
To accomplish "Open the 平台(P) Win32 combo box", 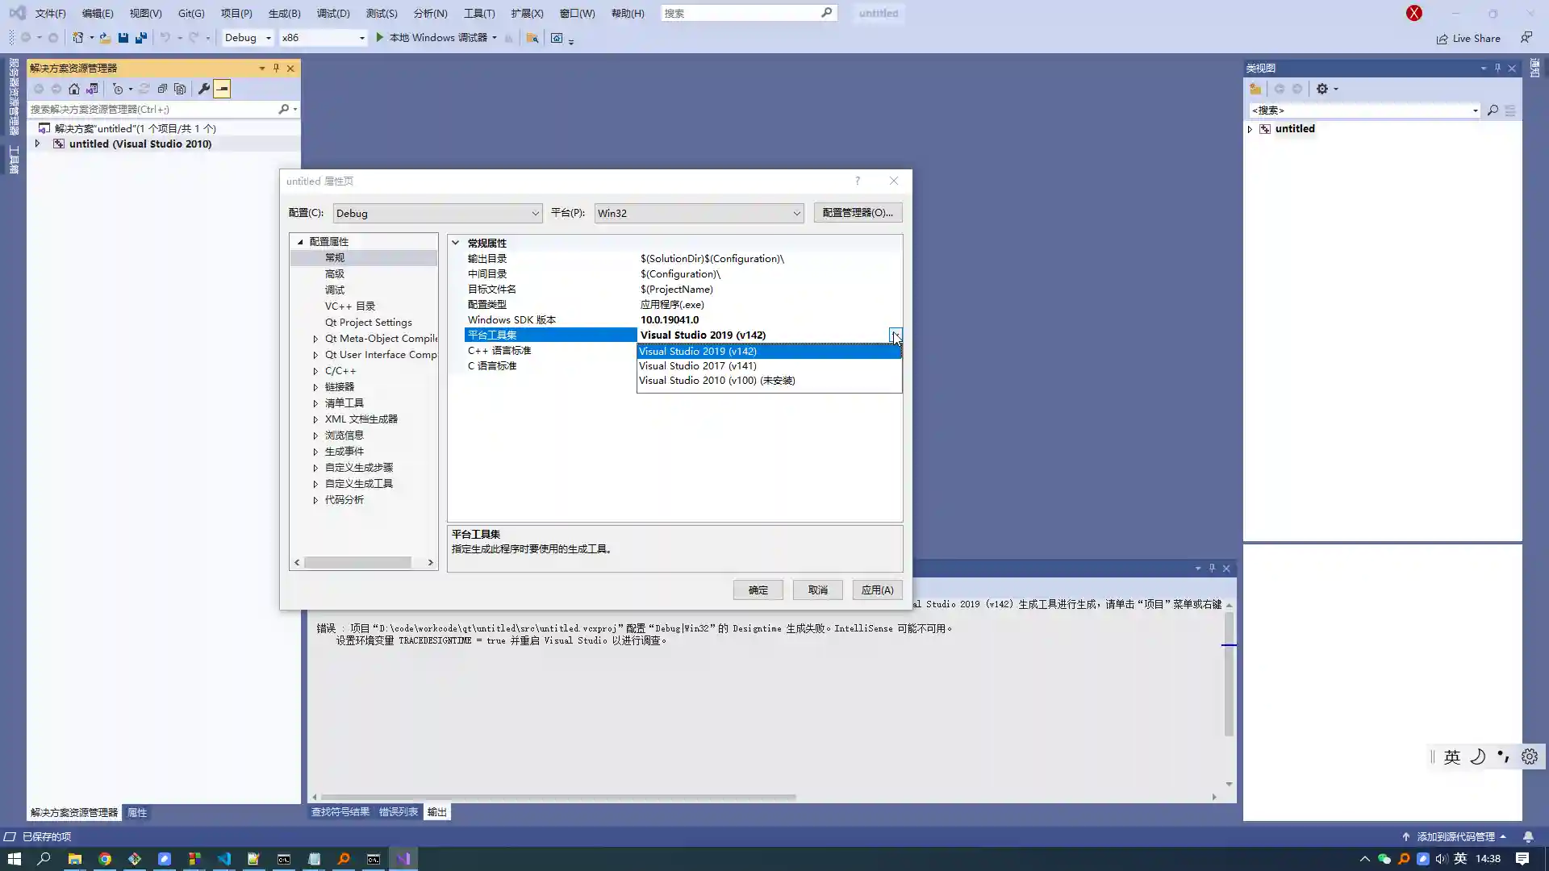I will [699, 213].
